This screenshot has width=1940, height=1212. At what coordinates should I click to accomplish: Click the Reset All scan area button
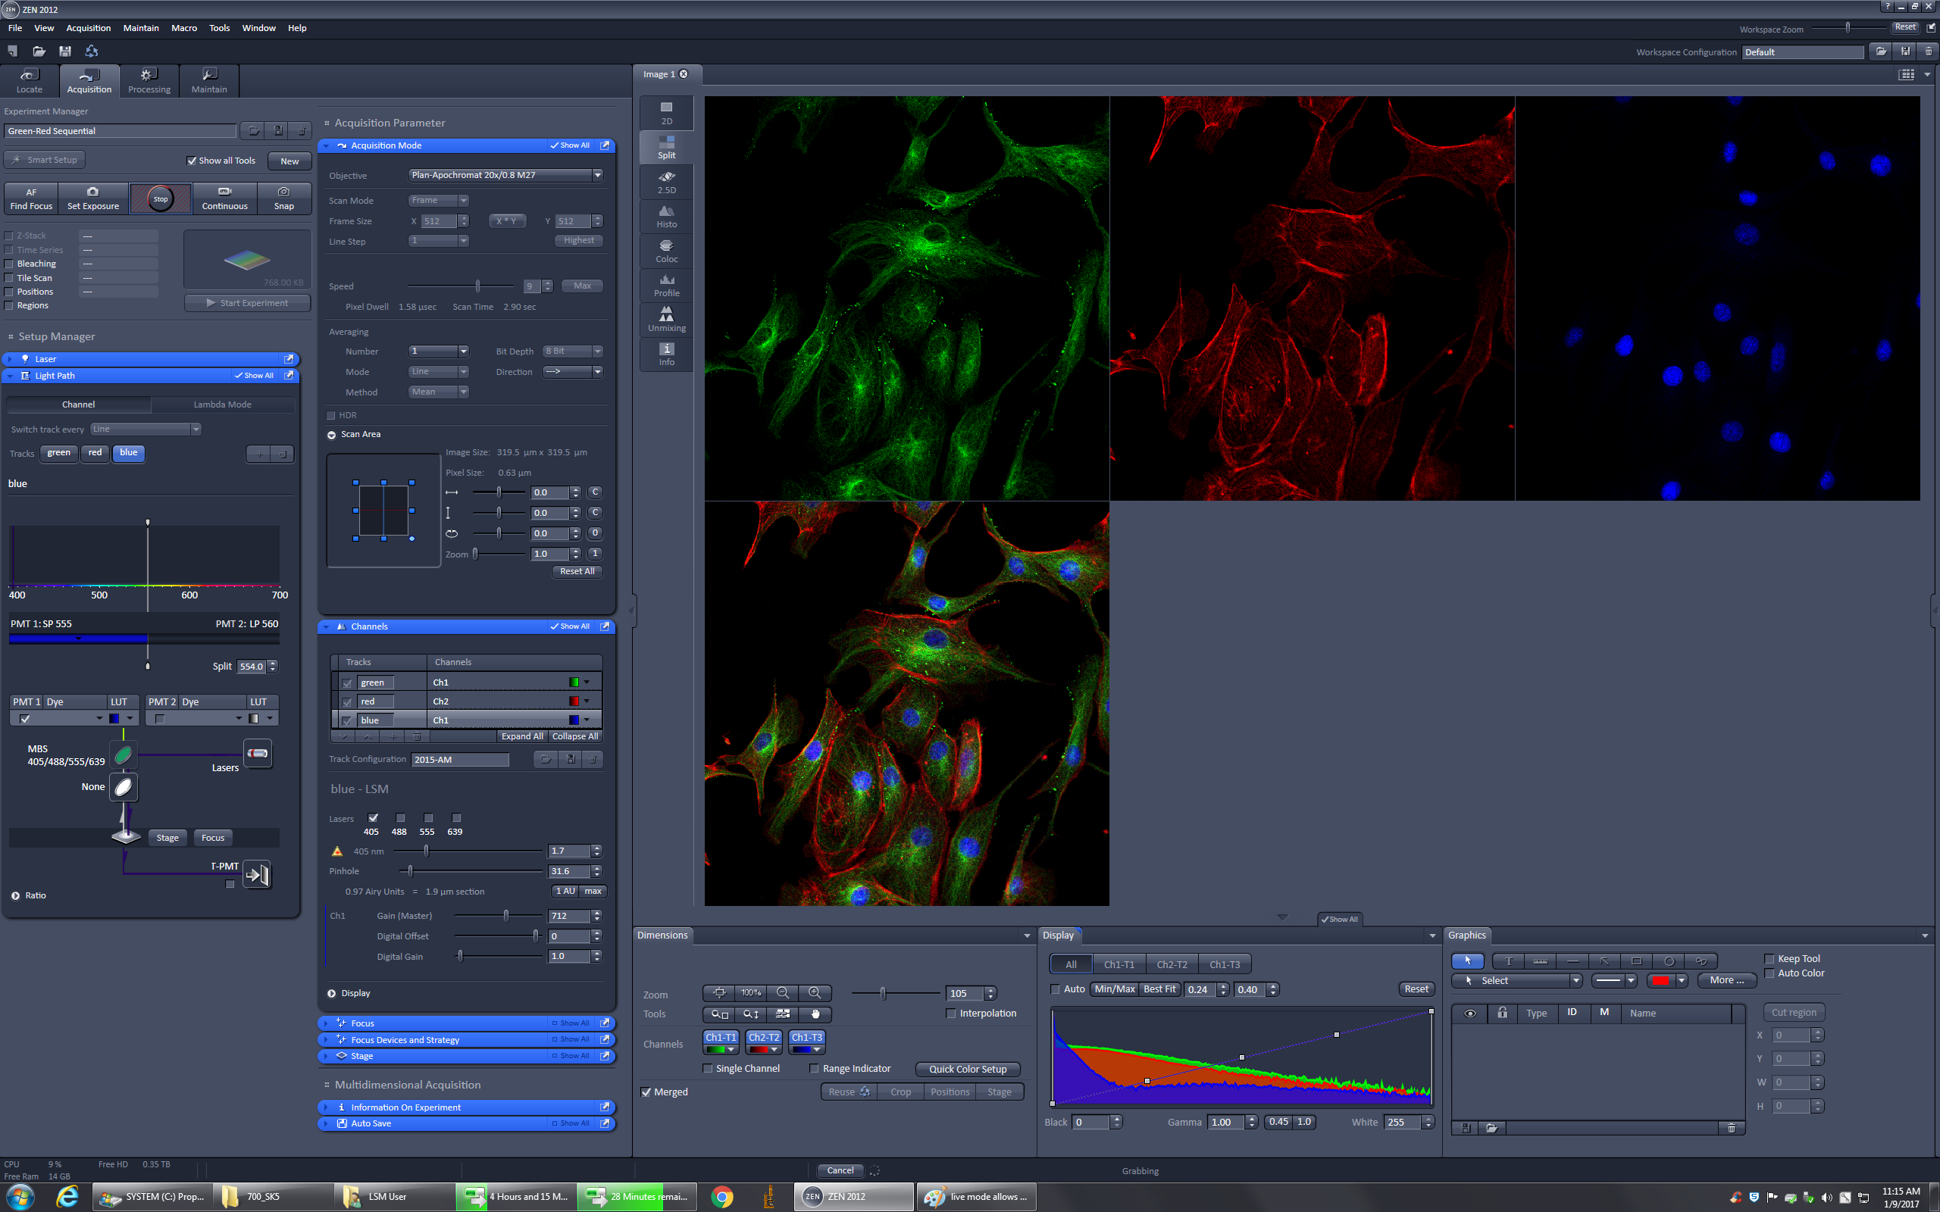click(577, 571)
